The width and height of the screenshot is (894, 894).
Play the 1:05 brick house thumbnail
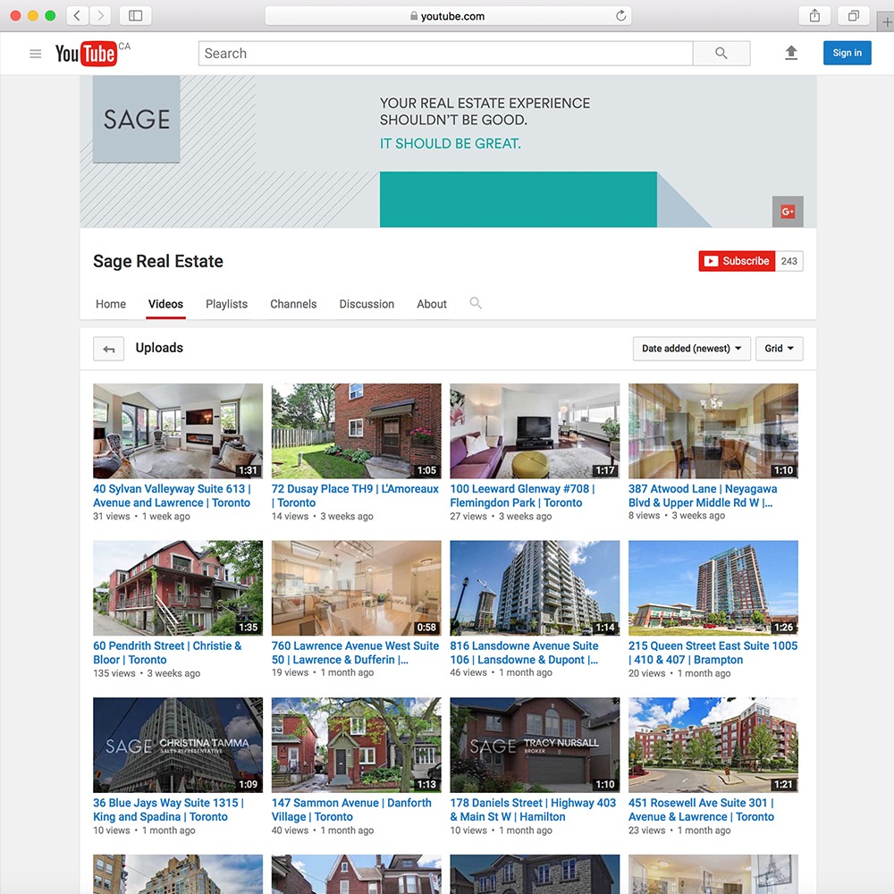(357, 431)
